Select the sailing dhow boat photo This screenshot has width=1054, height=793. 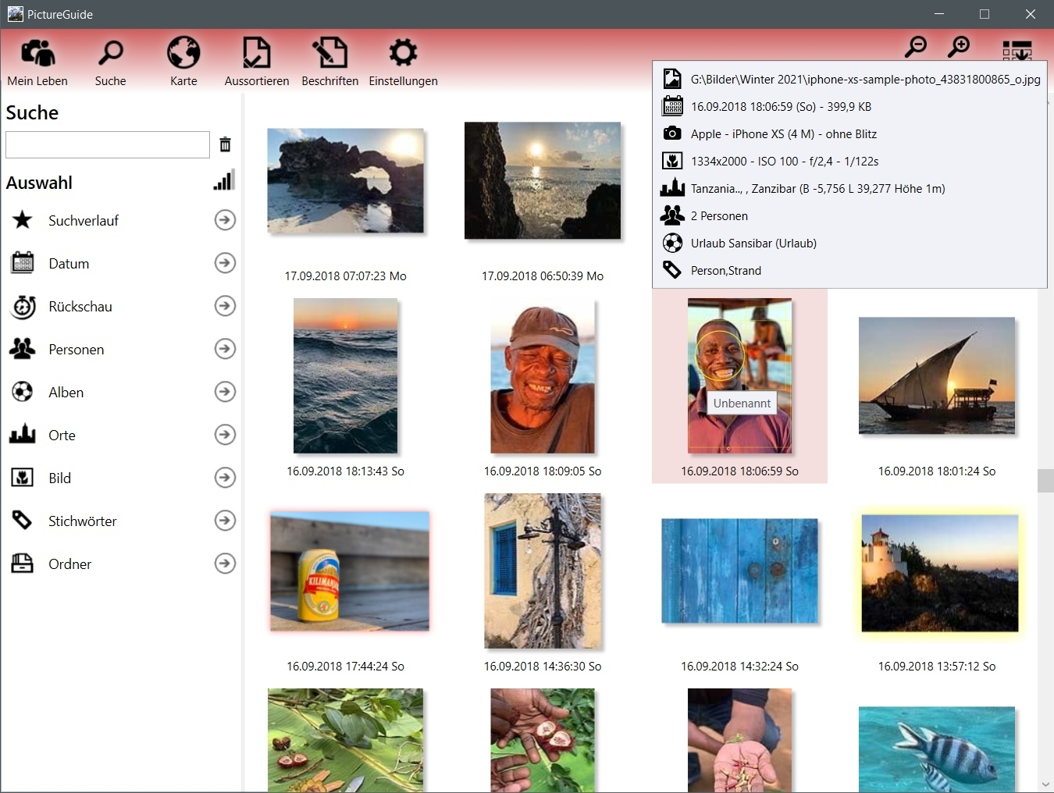pos(937,375)
